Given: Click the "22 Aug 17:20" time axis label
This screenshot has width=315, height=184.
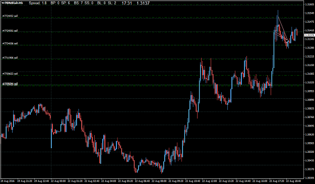Looking at the screenshot, I should pos(277,181).
